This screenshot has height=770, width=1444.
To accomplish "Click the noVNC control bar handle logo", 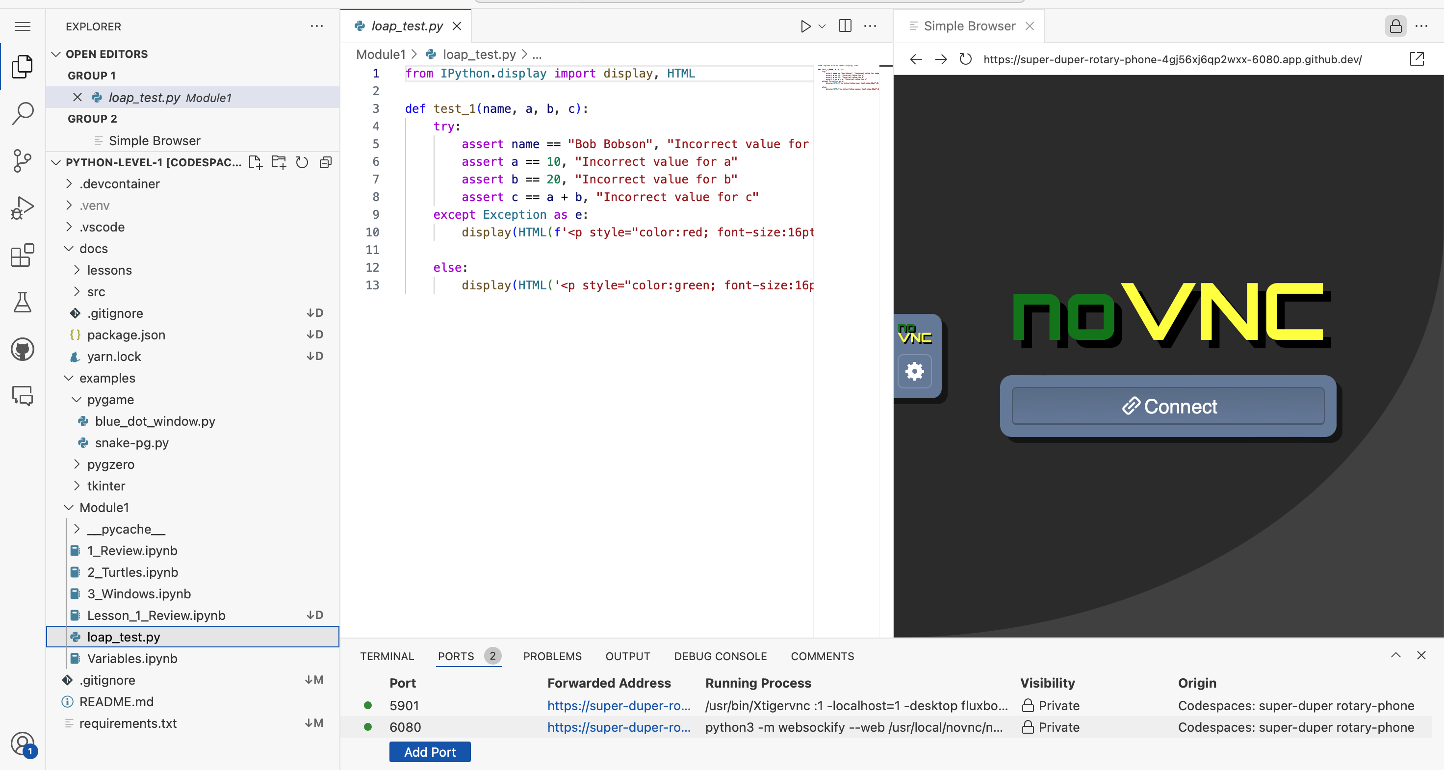I will click(x=914, y=334).
